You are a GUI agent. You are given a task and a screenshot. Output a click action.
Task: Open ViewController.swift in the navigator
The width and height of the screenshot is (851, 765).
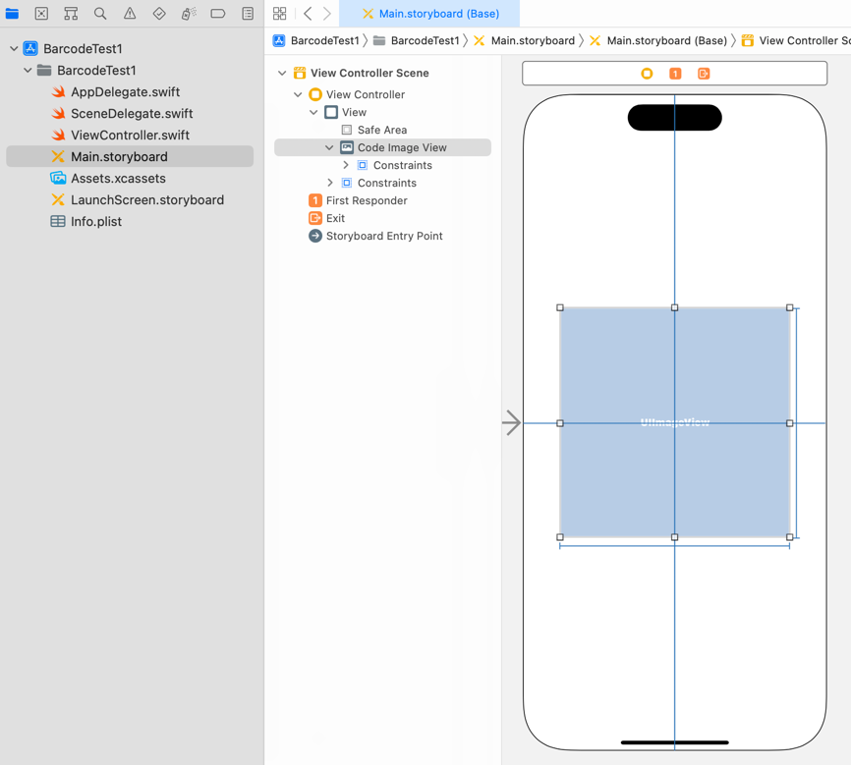(x=129, y=135)
